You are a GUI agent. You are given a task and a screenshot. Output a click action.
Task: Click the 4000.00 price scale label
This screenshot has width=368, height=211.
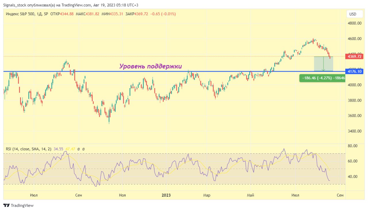tap(354, 85)
